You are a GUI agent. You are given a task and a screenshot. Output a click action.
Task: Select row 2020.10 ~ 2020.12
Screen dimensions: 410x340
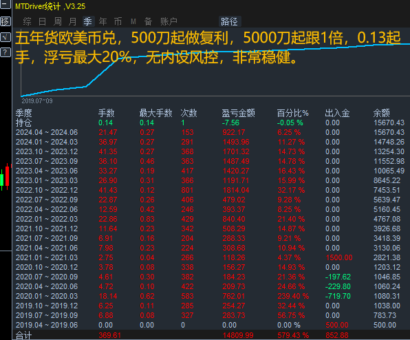coord(211,267)
